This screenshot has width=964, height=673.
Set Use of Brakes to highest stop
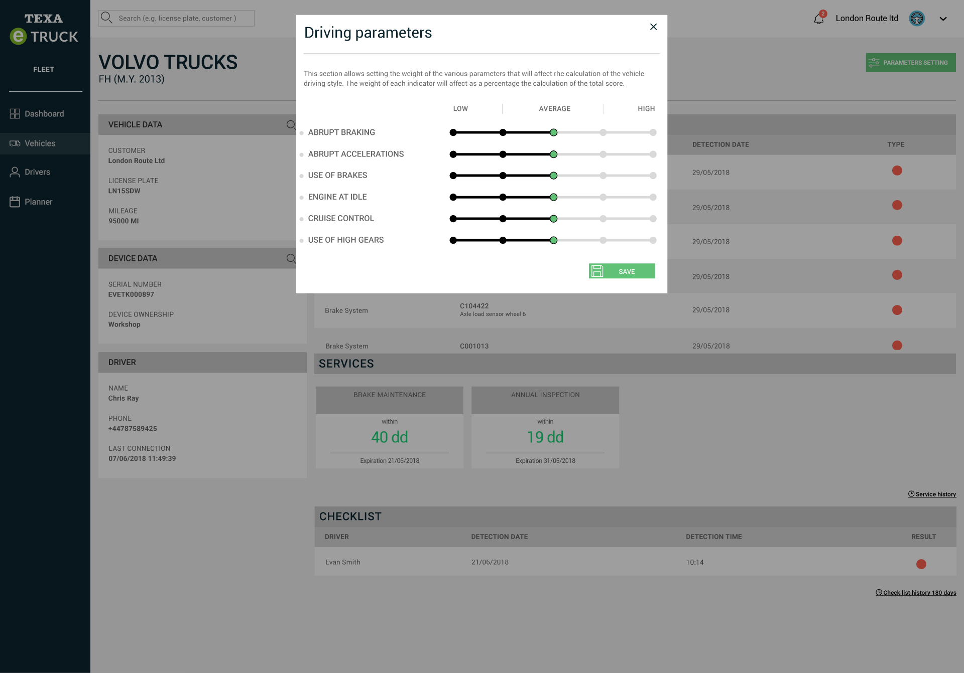(653, 176)
